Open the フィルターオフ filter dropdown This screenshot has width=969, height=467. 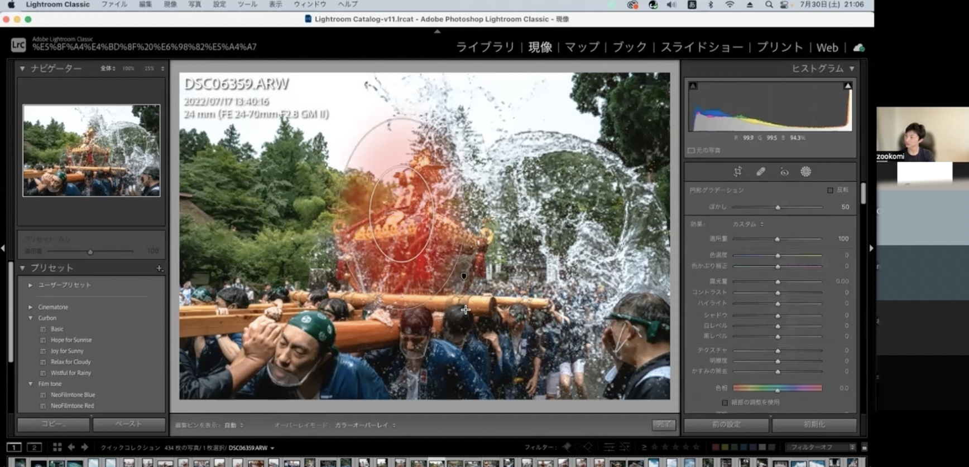click(819, 447)
